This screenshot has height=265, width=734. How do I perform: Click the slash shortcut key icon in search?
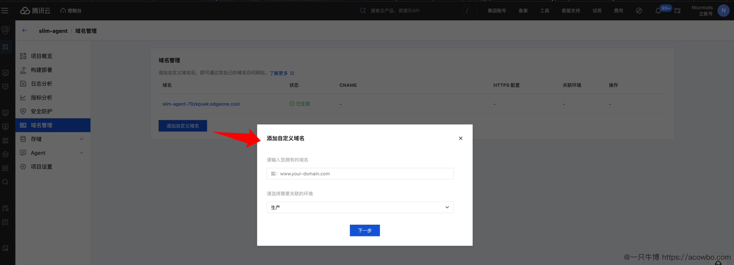click(467, 11)
